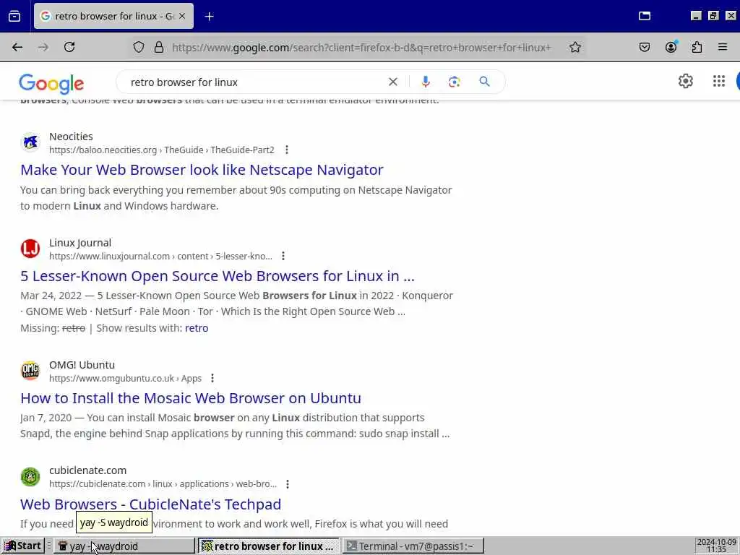Click the cubiclenate.com favicon

click(30, 476)
